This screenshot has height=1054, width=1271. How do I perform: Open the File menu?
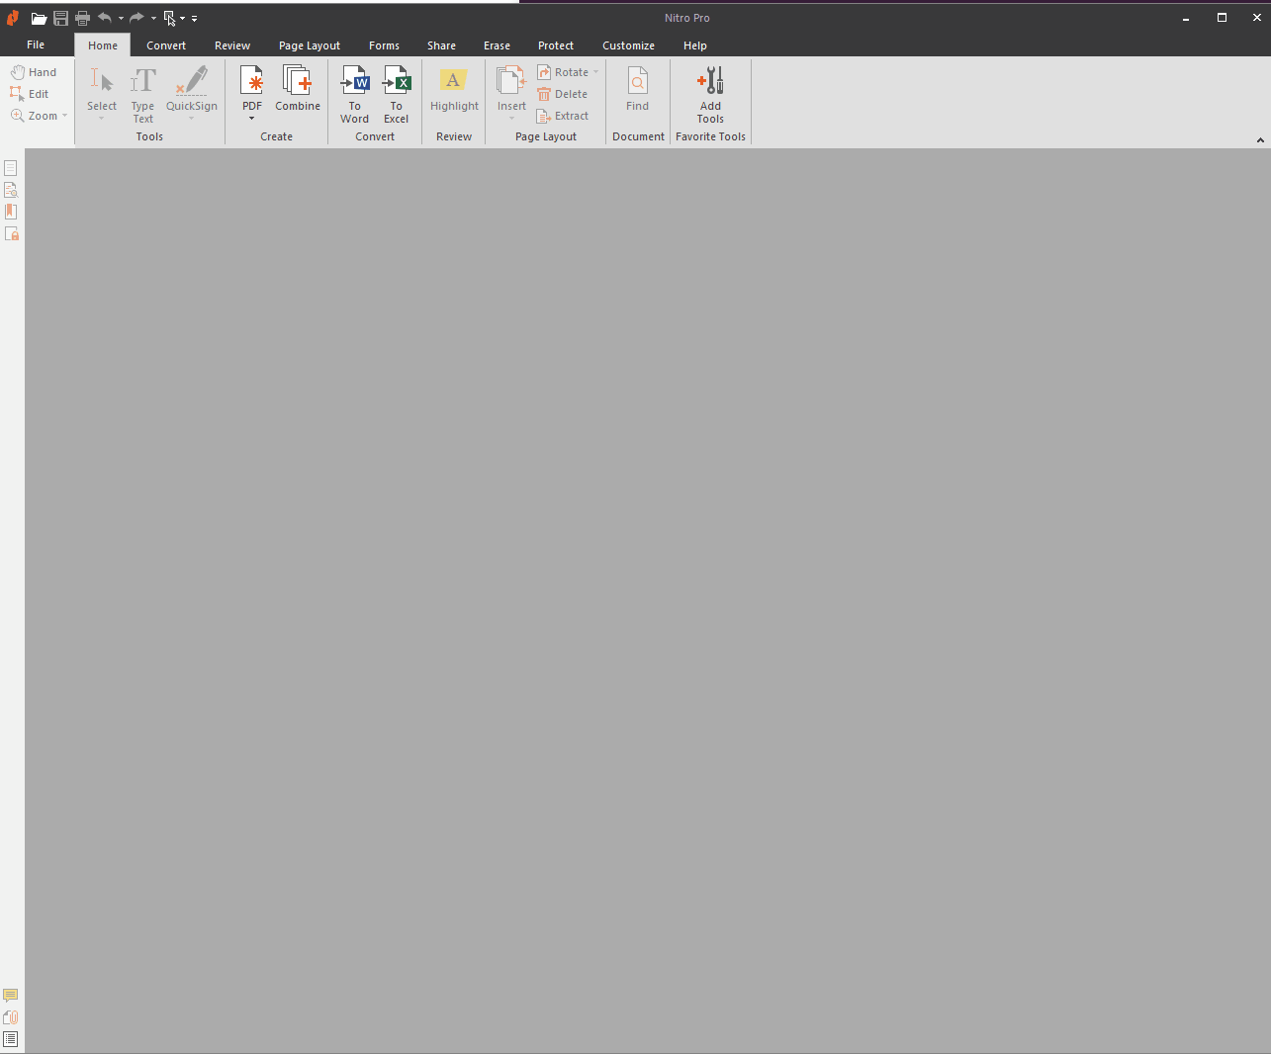click(x=36, y=45)
